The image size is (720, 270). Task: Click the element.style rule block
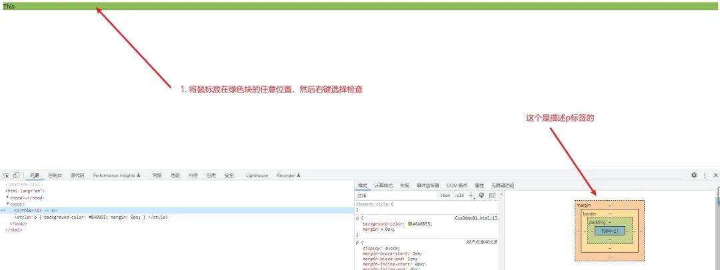coord(426,207)
